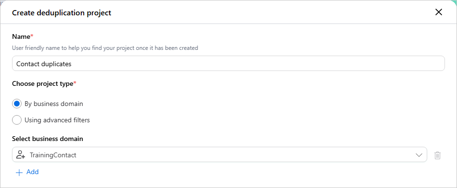Click the plus icon beside Add

[x=19, y=172]
